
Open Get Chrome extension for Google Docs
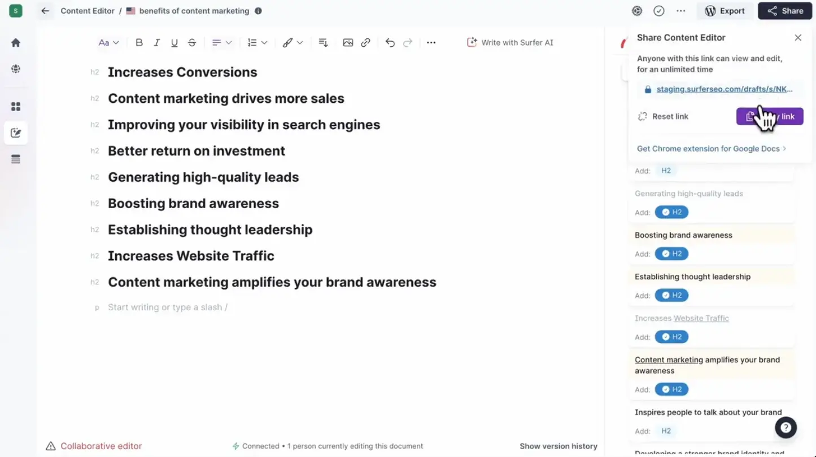click(x=711, y=149)
